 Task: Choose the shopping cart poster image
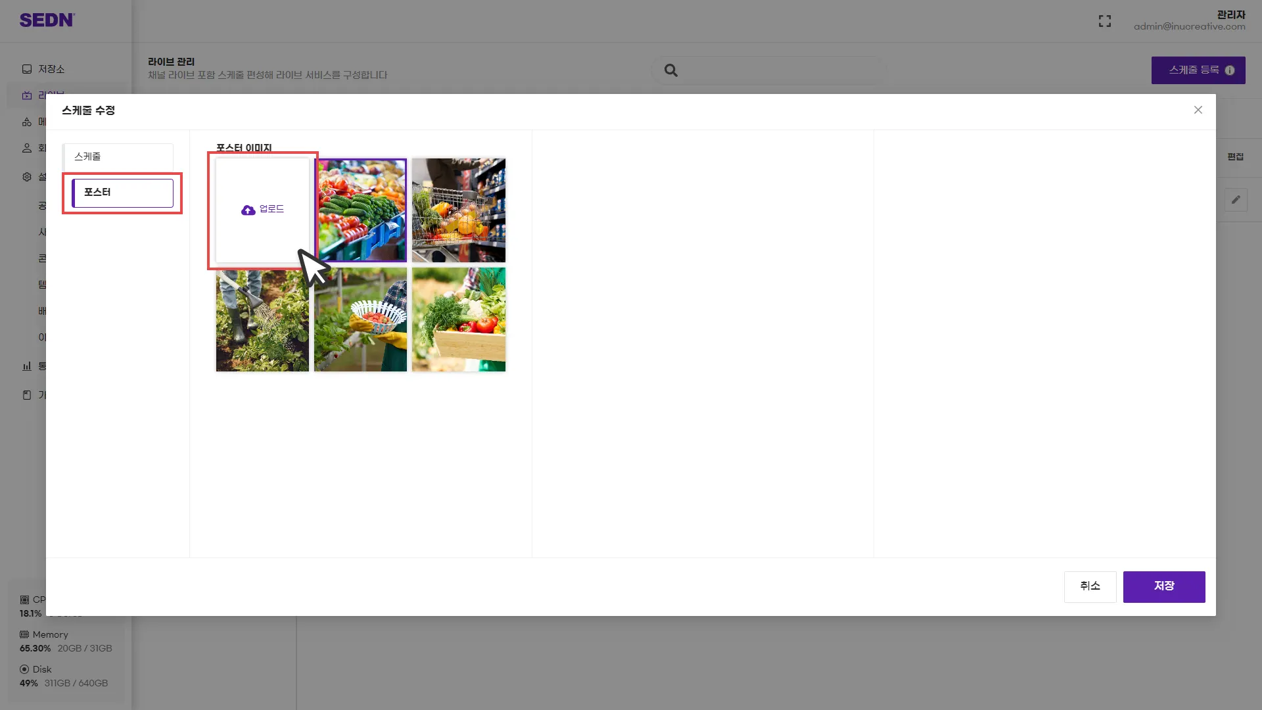[459, 210]
